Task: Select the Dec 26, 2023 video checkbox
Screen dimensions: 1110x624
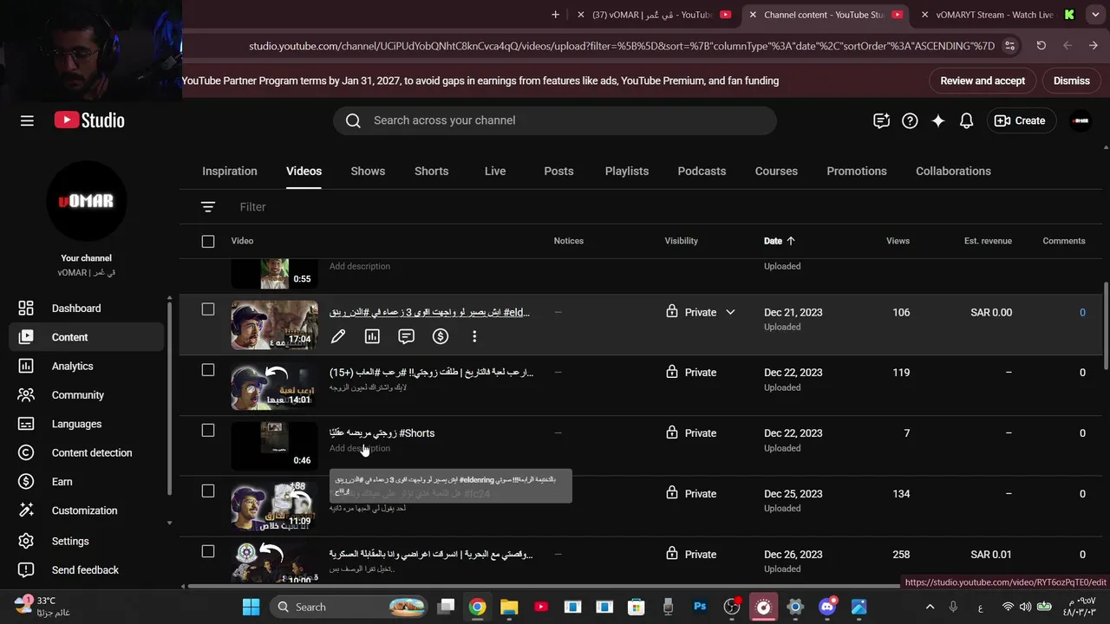Action: coord(208,551)
